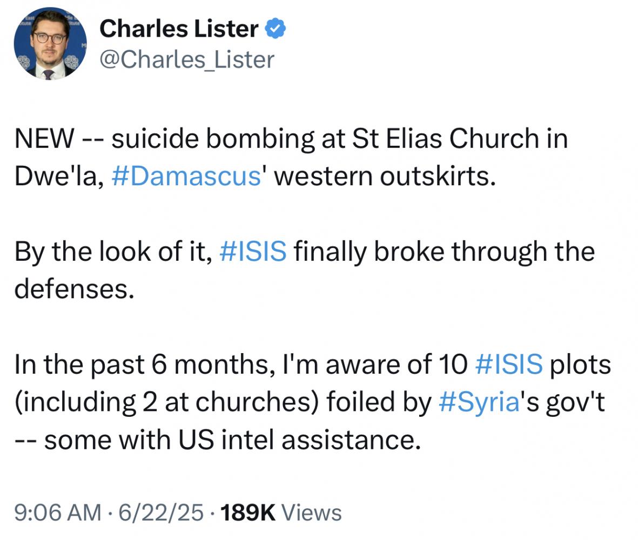Click the "US intel assistance" text
This screenshot has width=638, height=540.
(299, 440)
